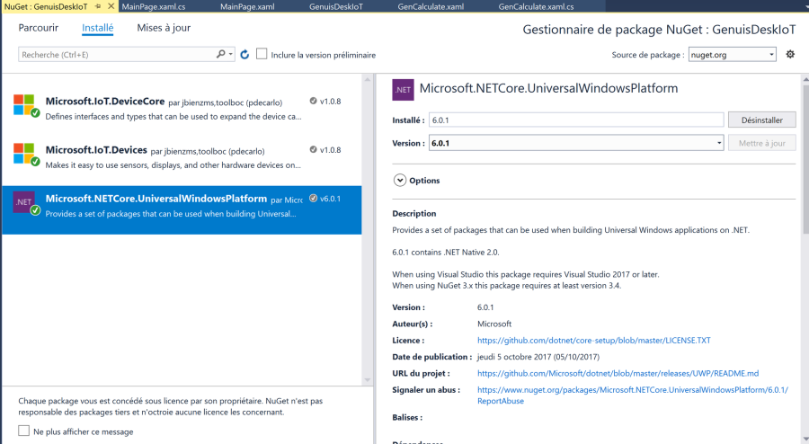Switch to the Parcourir tab

tap(38, 28)
